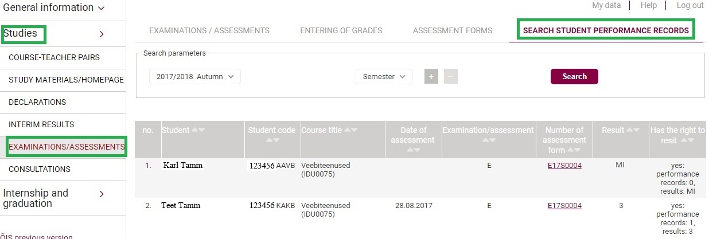The image size is (709, 239).
Task: Select Interim Results in the sidebar
Action: (x=41, y=124)
